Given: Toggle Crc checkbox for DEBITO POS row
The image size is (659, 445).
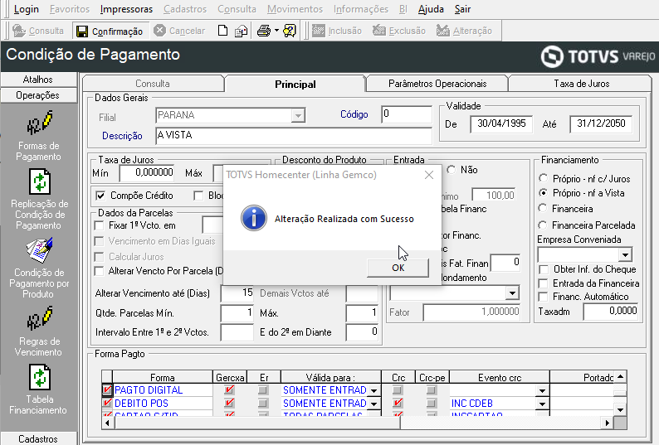Looking at the screenshot, I should (x=398, y=404).
